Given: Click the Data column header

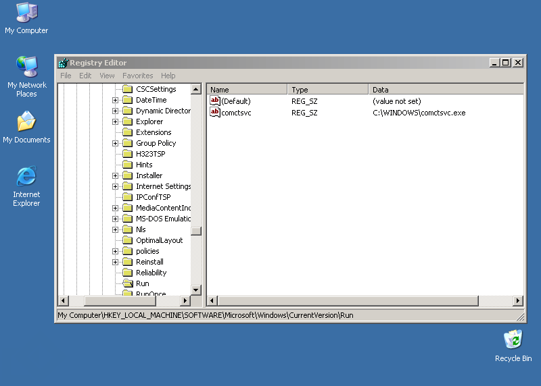Looking at the screenshot, I should (446, 90).
